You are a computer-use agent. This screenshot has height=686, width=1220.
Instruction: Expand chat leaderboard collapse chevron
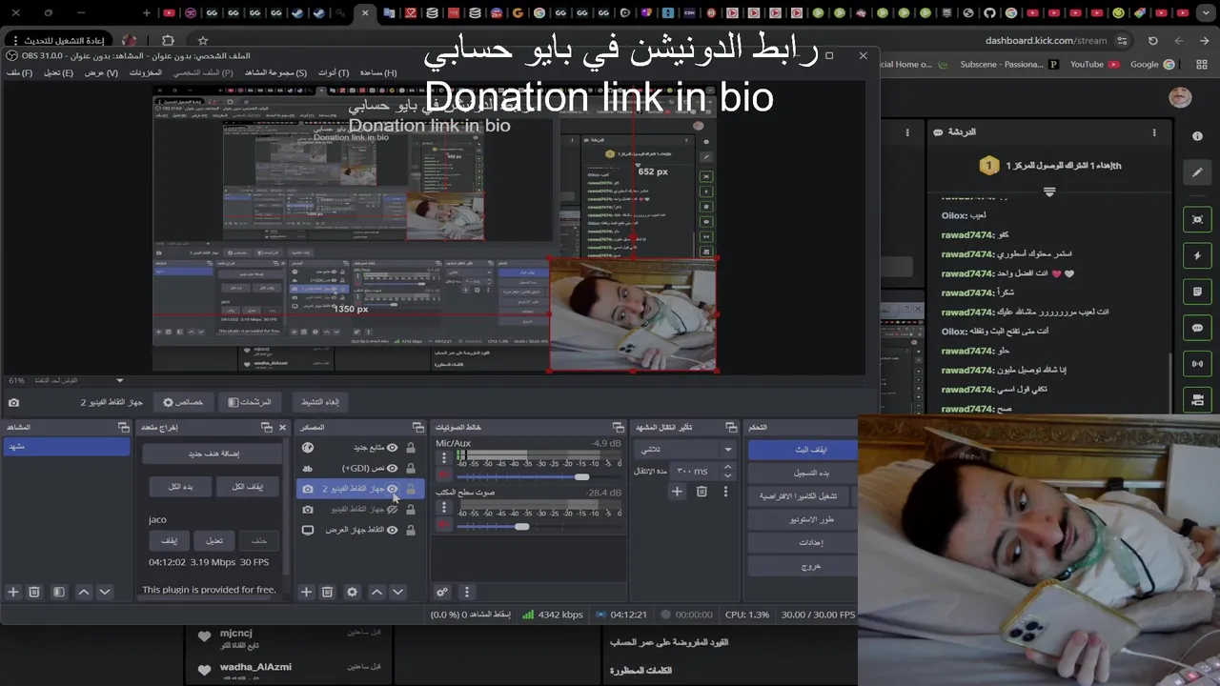point(1049,192)
